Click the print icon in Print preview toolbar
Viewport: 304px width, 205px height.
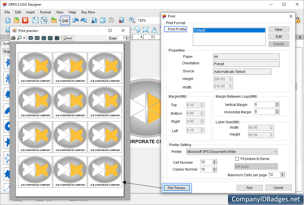13,38
